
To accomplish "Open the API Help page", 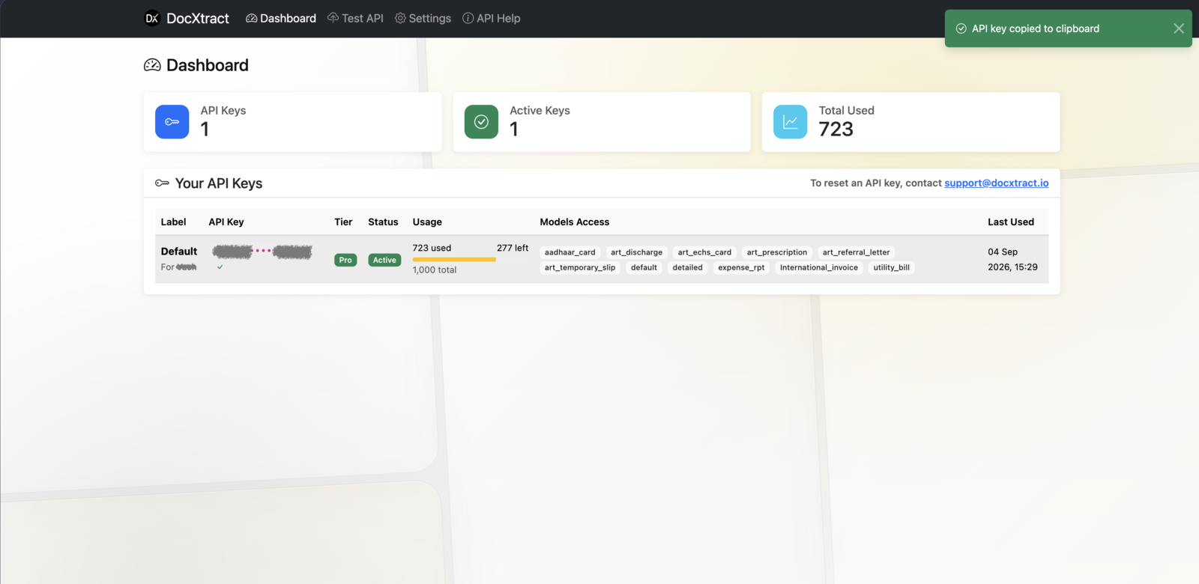I will tap(491, 18).
